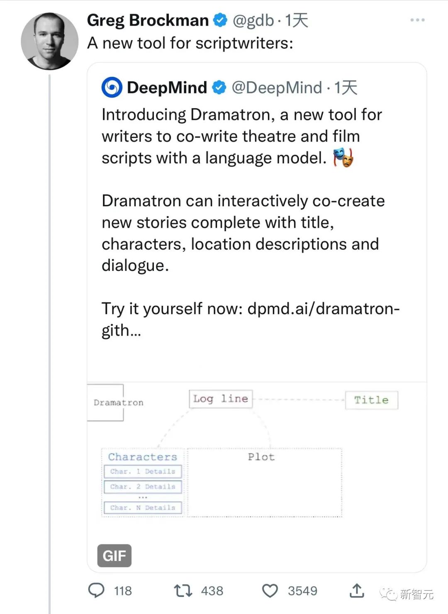Open the Greg Brockman display name
448x614 pixels.
coord(148,20)
